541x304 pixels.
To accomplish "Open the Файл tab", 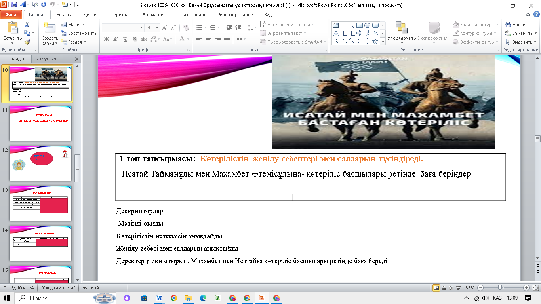I will click(x=11, y=15).
